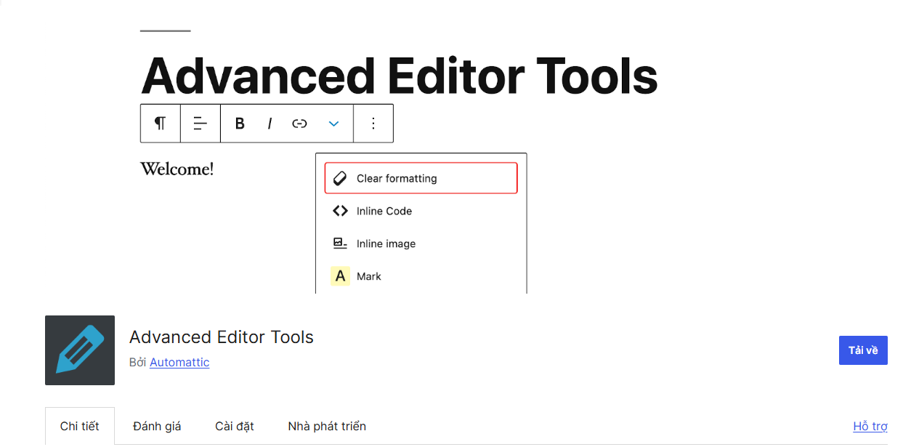Image resolution: width=903 pixels, height=447 pixels.
Task: Click the Advanced Editor Tools plugin logo
Action: [79, 350]
